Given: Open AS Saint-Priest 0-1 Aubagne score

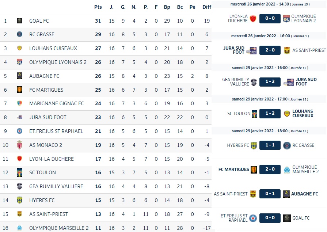Looking at the screenshot, I should pos(270,194).
